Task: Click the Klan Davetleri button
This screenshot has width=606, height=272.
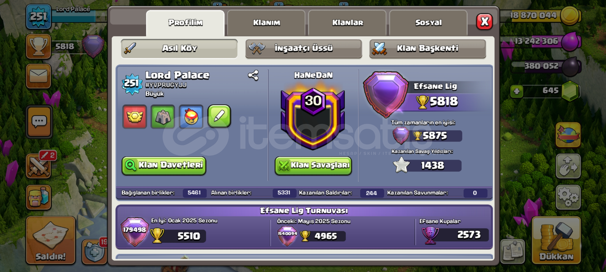Action: 164,165
